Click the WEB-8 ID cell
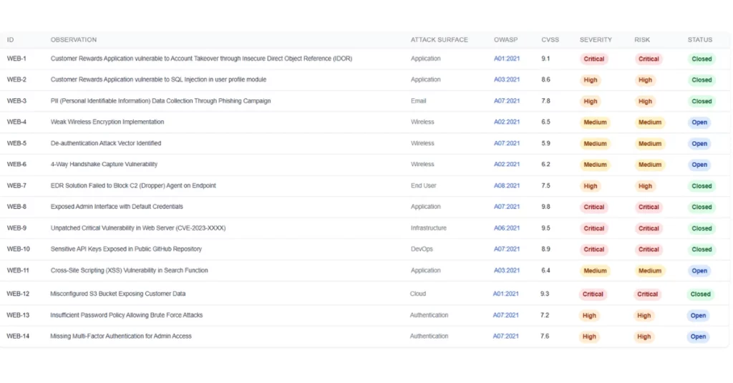 pyautogui.click(x=16, y=206)
